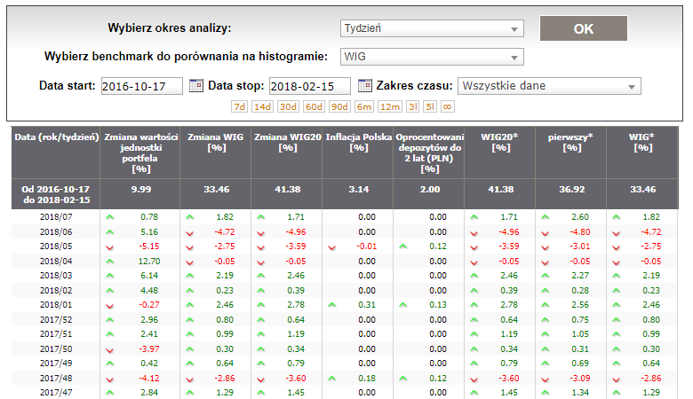Click the summary value 9.99
This screenshot has width=693, height=399.
point(141,190)
